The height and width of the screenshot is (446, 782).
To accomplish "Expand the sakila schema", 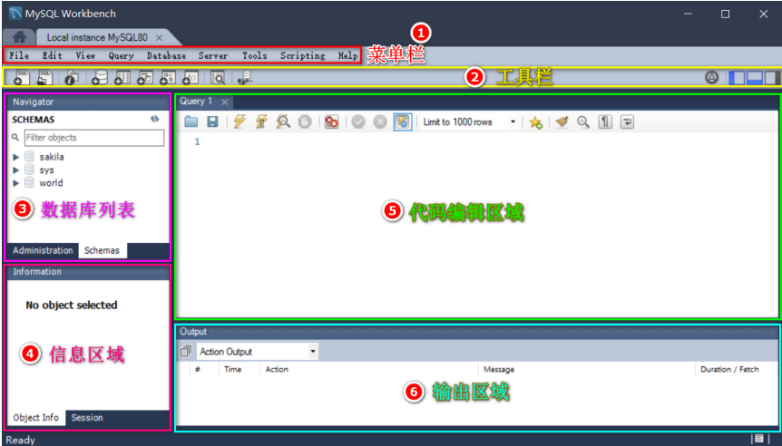I will 16,157.
